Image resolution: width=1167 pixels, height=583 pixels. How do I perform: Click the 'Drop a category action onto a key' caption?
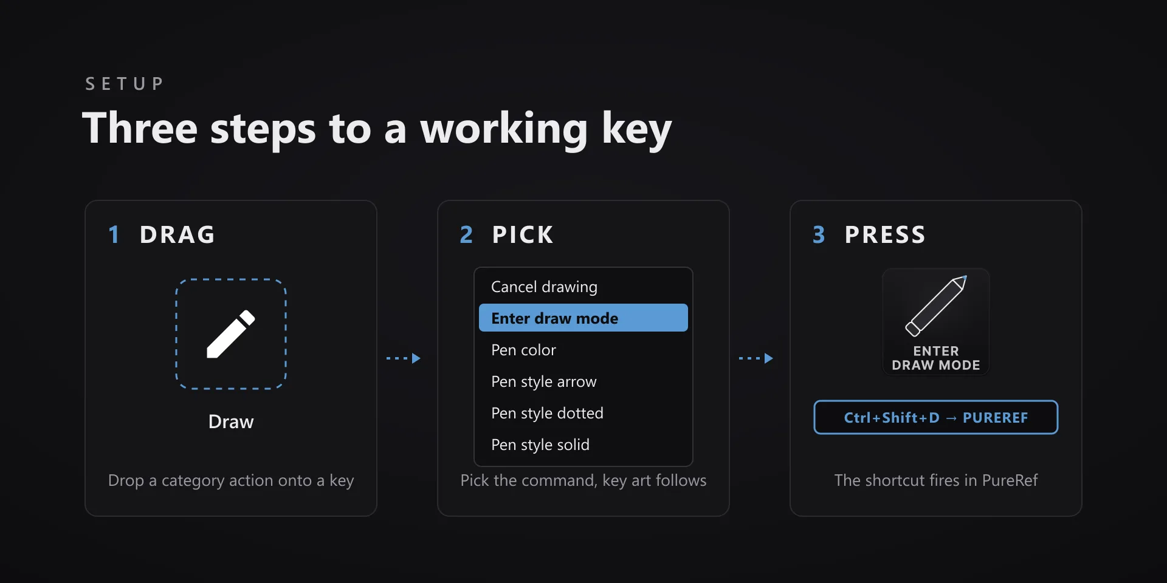[x=231, y=480]
